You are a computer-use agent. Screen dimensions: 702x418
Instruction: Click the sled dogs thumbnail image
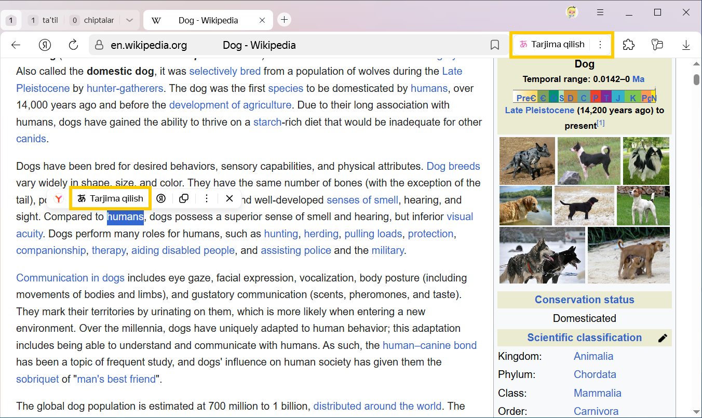542,255
